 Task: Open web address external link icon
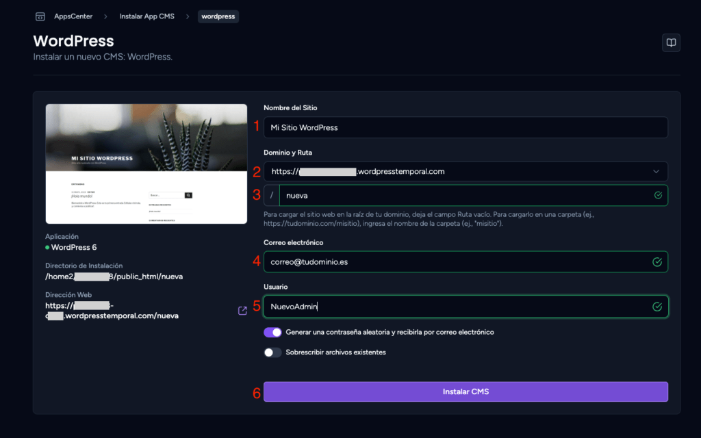coord(242,311)
